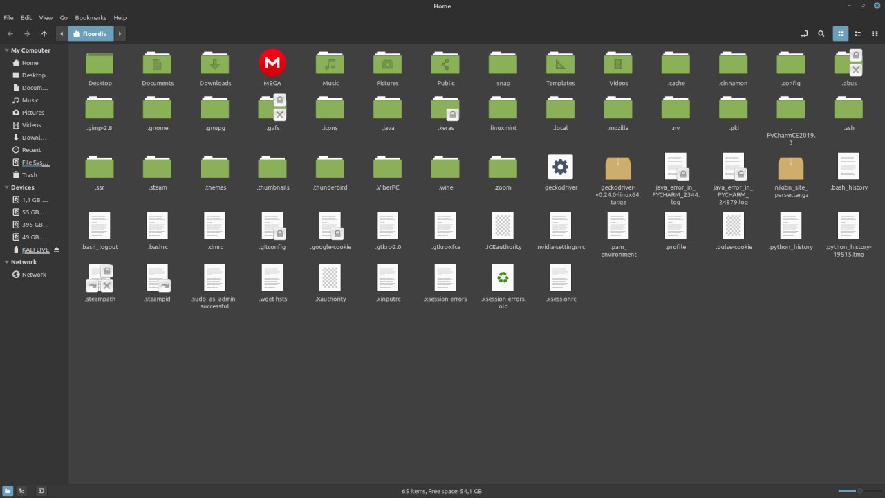Viewport: 885px width, 498px height.
Task: Select the .sudo_as_admin_successful file
Action: [x=215, y=278]
